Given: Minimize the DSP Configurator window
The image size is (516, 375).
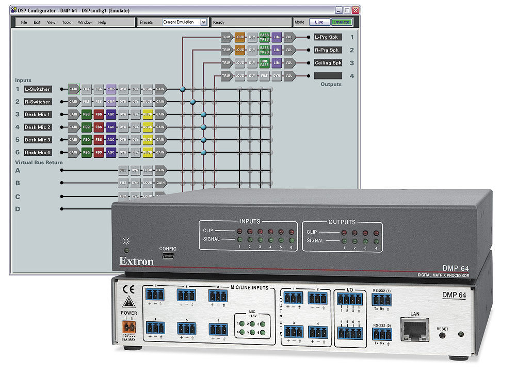Looking at the screenshot, I should tap(338, 10).
